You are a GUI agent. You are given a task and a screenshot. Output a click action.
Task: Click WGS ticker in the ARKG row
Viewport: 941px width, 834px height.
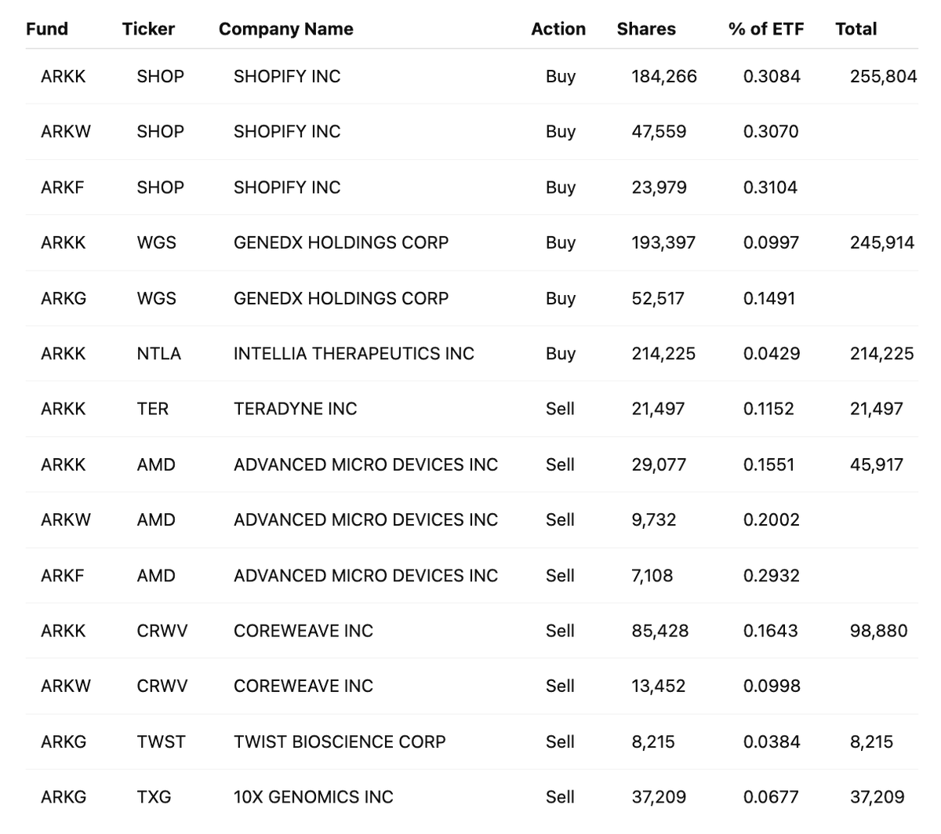tap(156, 298)
